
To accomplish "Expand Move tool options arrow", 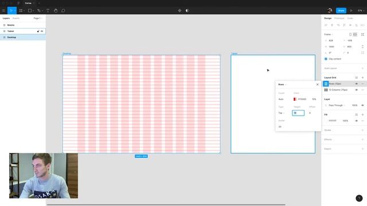I will click(x=15, y=11).
